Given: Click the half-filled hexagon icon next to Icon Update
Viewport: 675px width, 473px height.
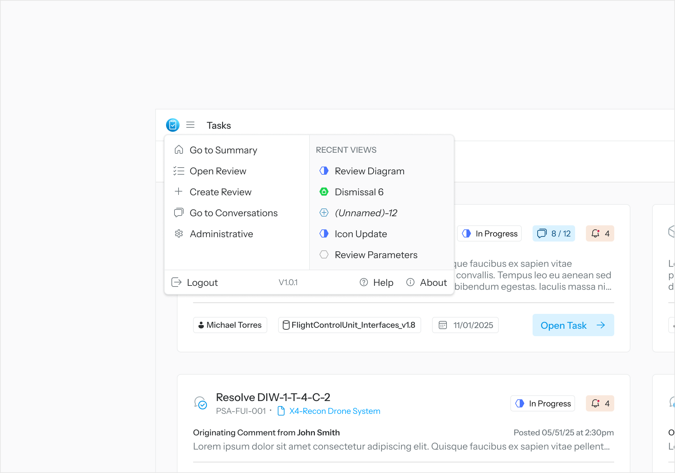Looking at the screenshot, I should pyautogui.click(x=324, y=233).
